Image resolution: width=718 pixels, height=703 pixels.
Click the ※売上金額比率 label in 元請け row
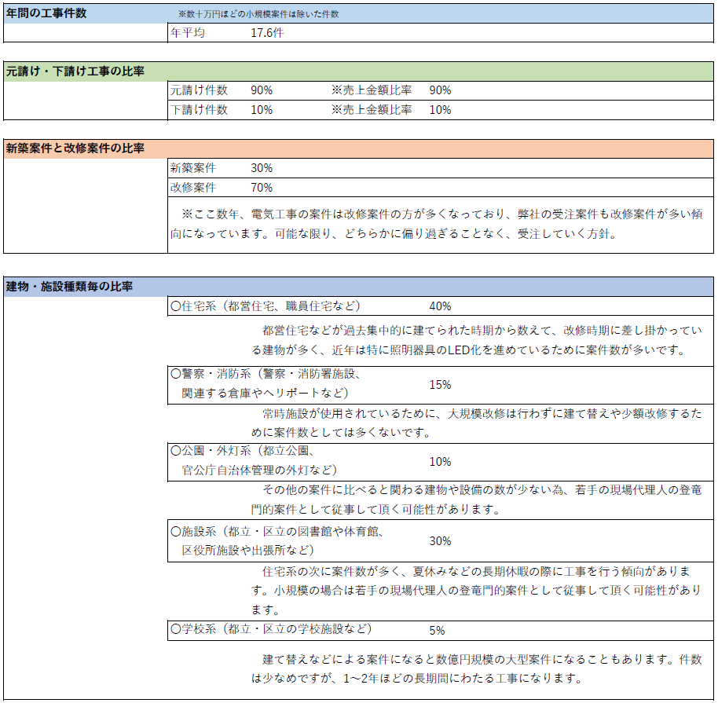(372, 90)
